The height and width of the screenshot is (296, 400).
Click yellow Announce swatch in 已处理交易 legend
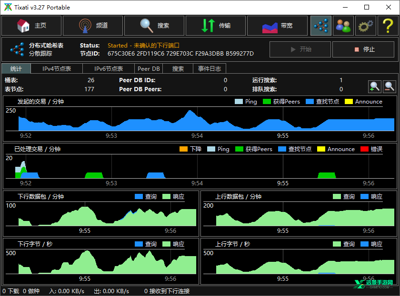321,149
